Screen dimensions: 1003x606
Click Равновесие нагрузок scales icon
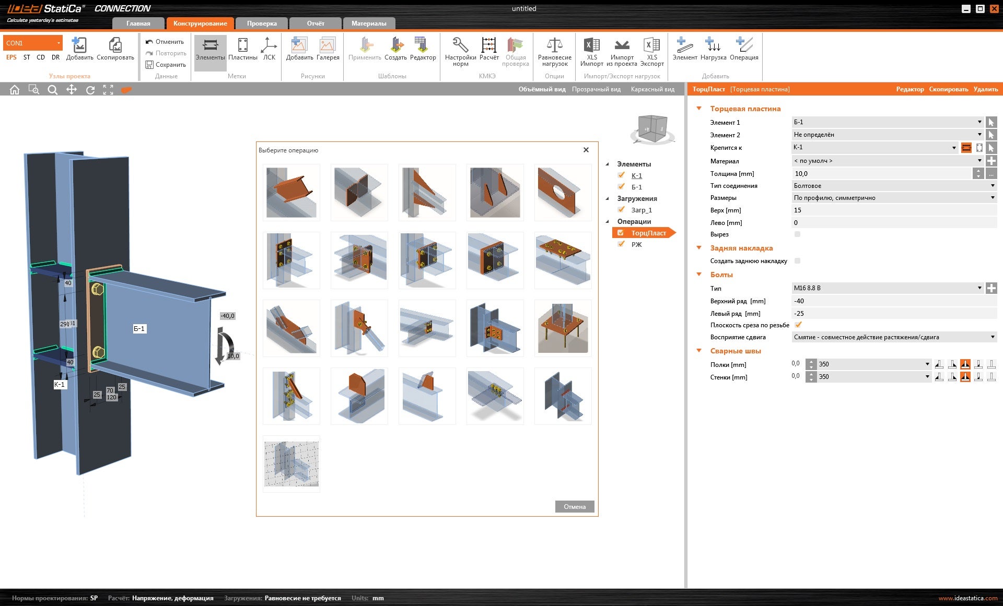point(554,46)
